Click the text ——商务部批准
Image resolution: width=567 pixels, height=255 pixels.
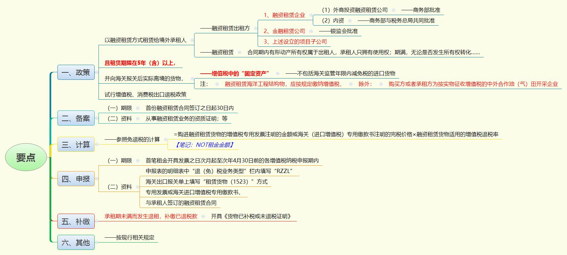tap(421, 10)
